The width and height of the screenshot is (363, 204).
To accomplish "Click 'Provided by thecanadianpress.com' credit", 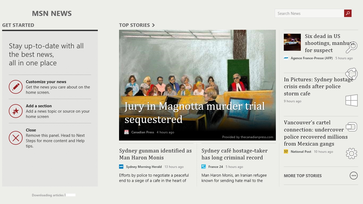I will (248, 137).
